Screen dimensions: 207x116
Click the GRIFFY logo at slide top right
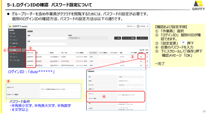(x=198, y=5)
